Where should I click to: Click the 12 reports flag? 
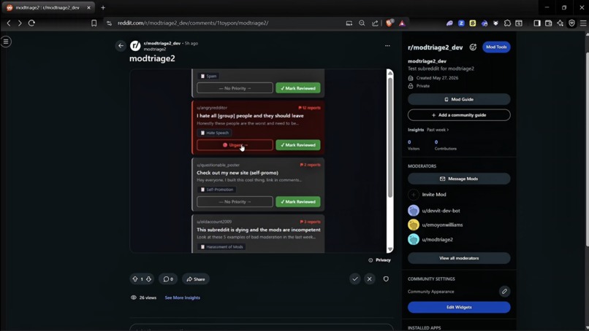309,108
